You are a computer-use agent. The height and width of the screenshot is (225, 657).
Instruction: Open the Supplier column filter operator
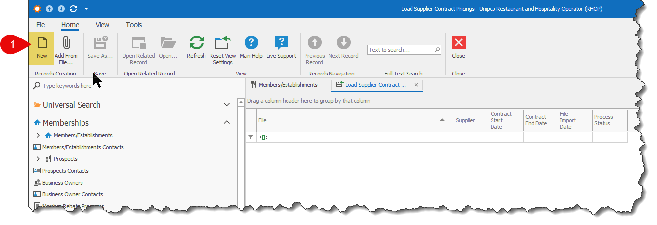461,137
